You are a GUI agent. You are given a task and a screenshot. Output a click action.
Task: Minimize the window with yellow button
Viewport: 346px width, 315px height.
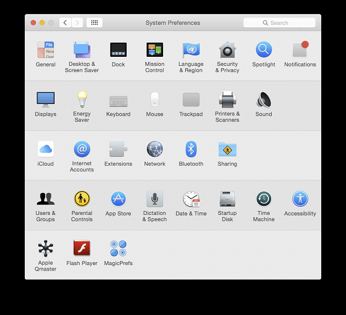click(x=42, y=22)
